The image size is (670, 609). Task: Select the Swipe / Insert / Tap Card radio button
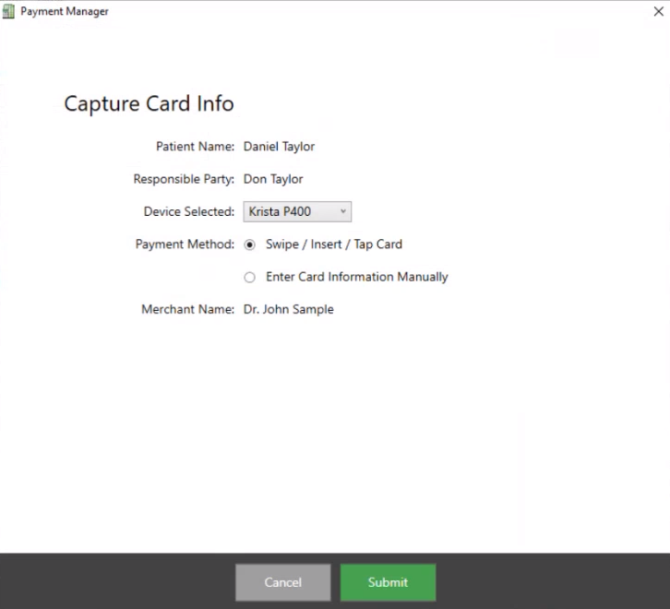[250, 245]
